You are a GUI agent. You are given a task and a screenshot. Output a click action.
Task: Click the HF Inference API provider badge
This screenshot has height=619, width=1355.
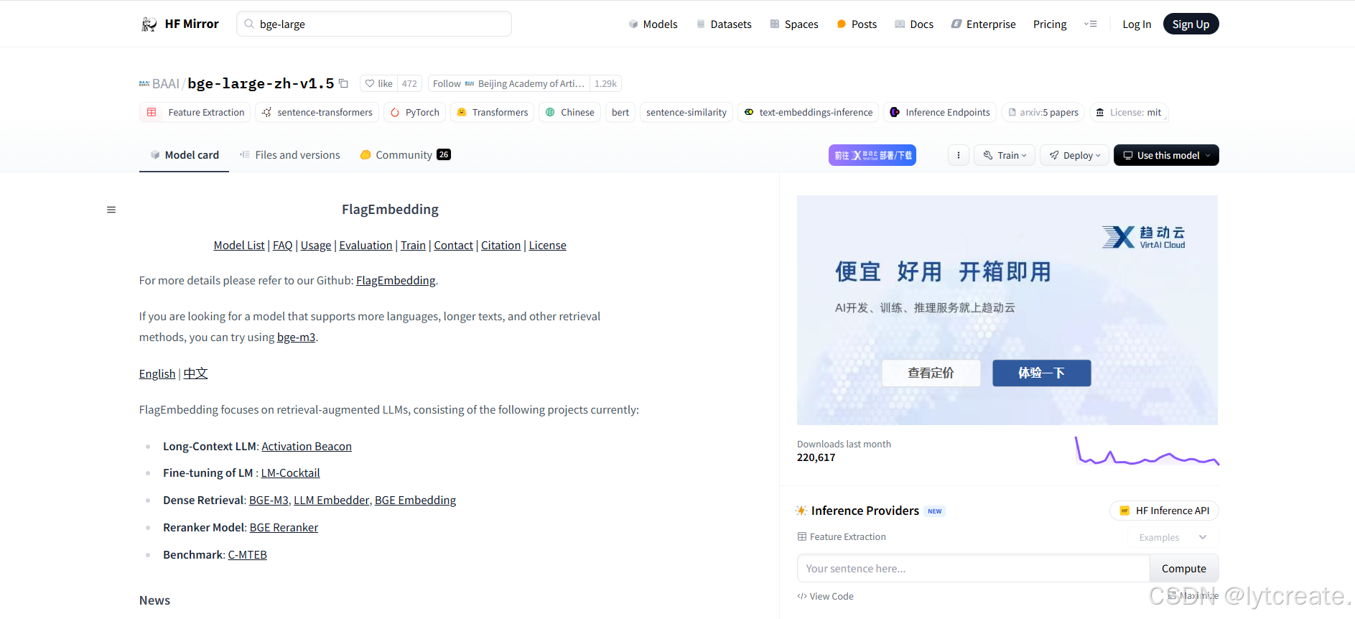point(1164,511)
